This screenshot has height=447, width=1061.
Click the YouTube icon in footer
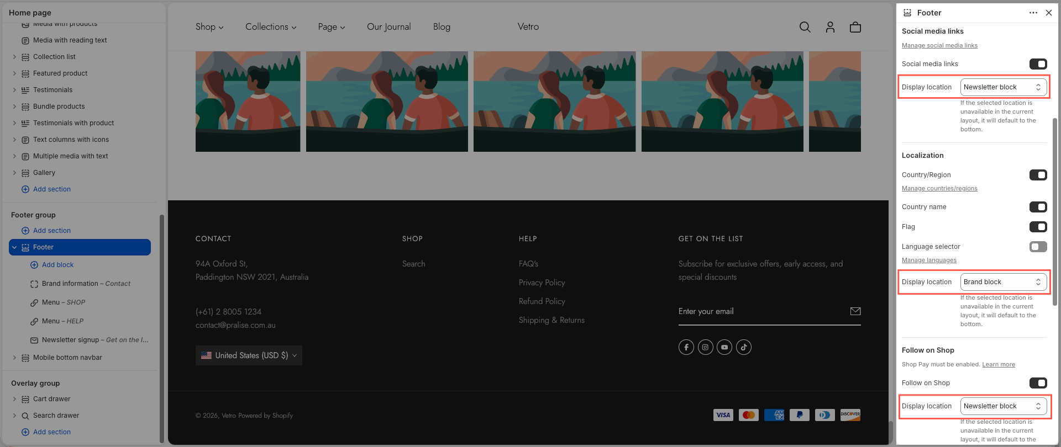(724, 347)
